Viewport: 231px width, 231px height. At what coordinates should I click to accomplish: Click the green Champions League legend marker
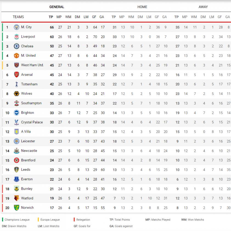(x=2, y=219)
